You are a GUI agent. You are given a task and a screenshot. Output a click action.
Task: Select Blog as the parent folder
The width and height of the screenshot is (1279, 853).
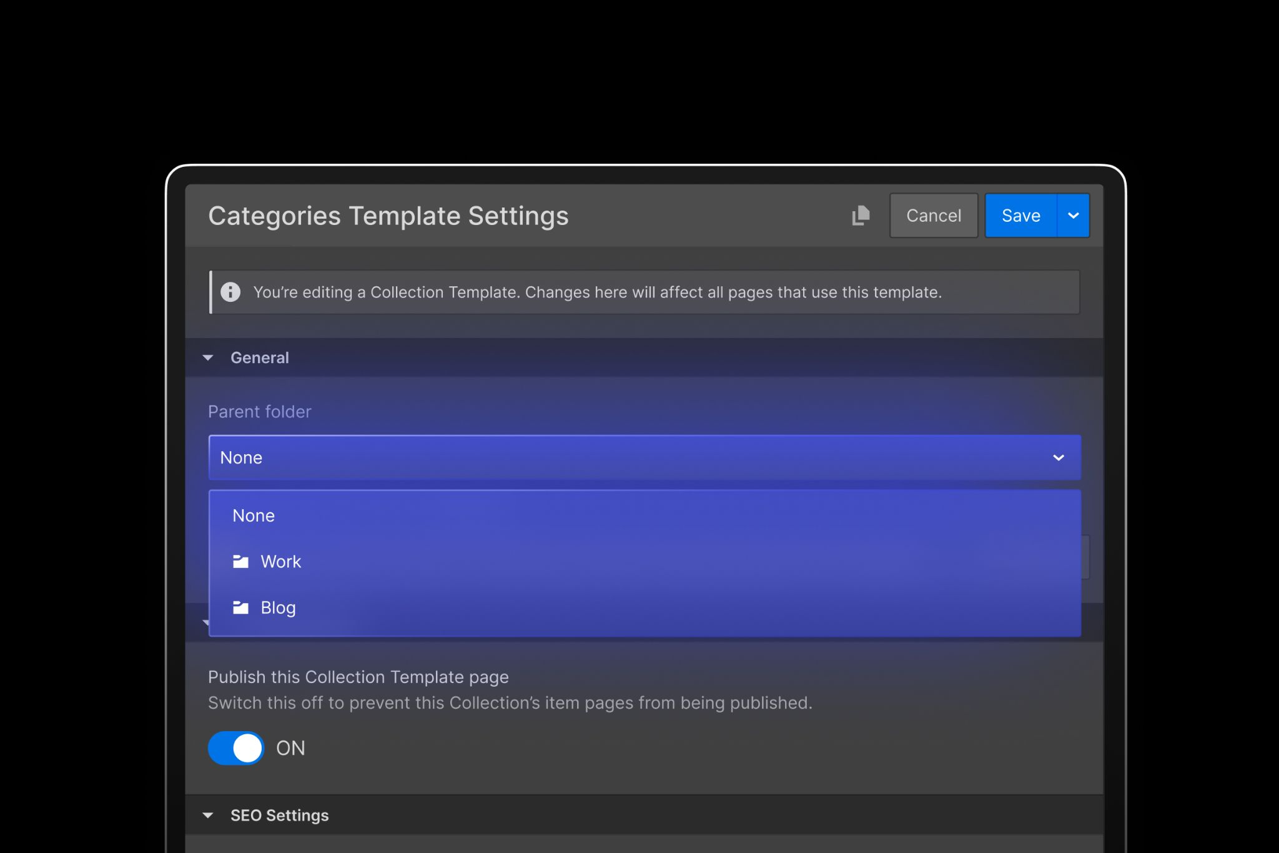[x=278, y=607]
